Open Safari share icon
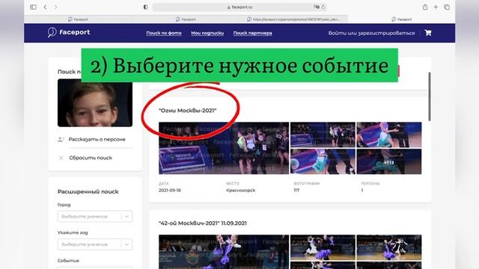 (x=425, y=7)
